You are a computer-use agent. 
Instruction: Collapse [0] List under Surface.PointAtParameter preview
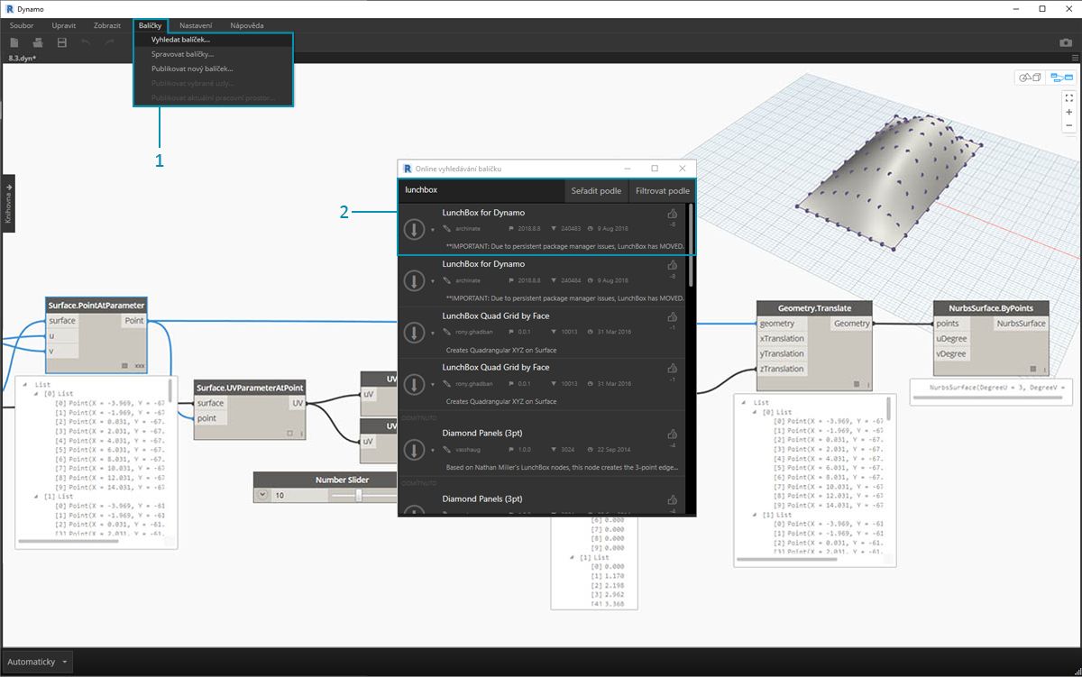(x=37, y=393)
